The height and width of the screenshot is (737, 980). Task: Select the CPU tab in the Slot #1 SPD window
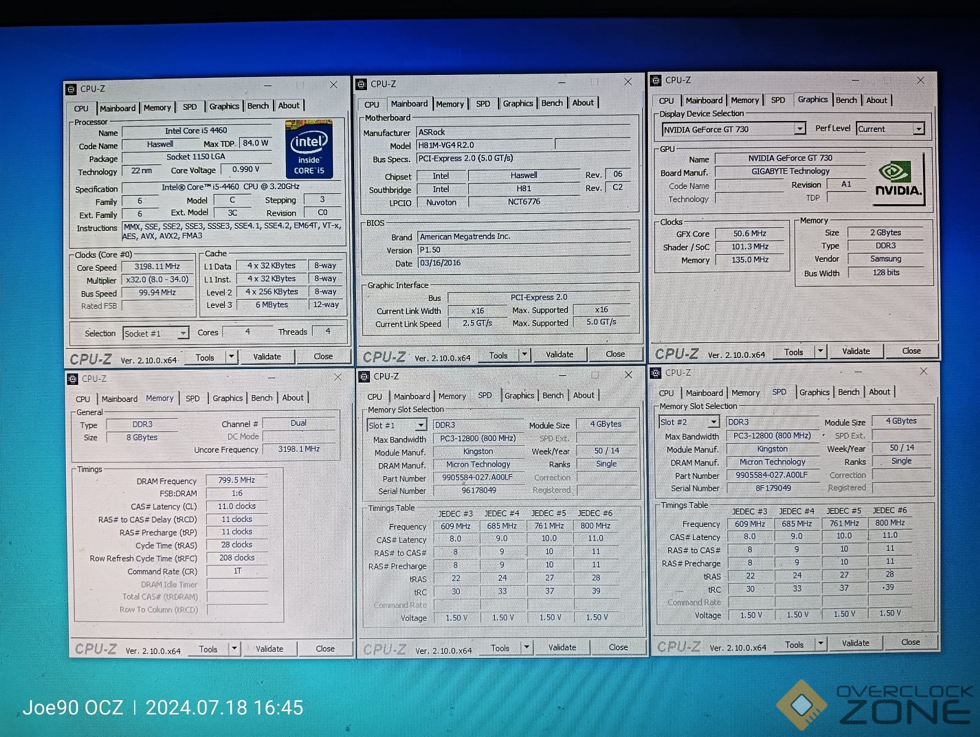coord(375,397)
